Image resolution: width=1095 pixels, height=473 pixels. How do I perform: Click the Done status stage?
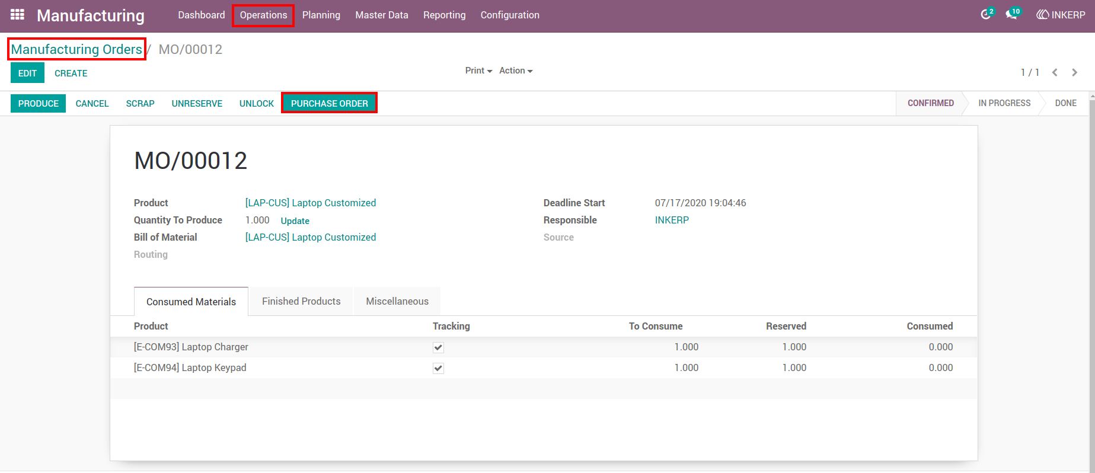(x=1065, y=103)
